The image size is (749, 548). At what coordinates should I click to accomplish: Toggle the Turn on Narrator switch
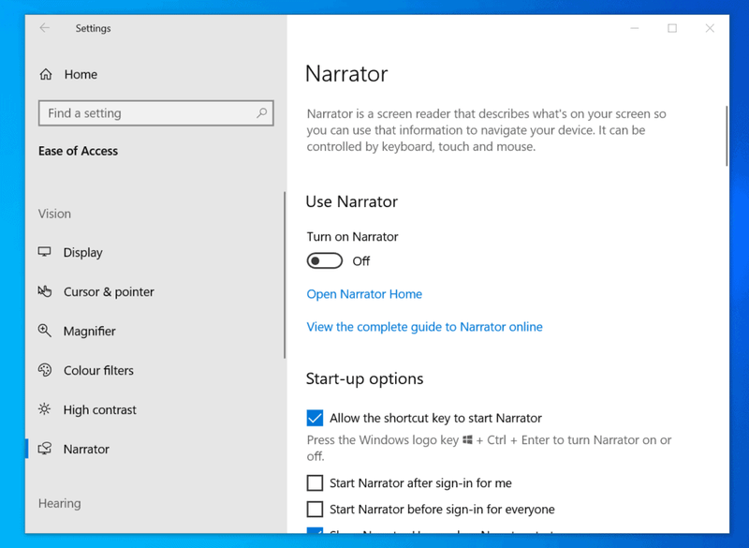pyautogui.click(x=324, y=260)
